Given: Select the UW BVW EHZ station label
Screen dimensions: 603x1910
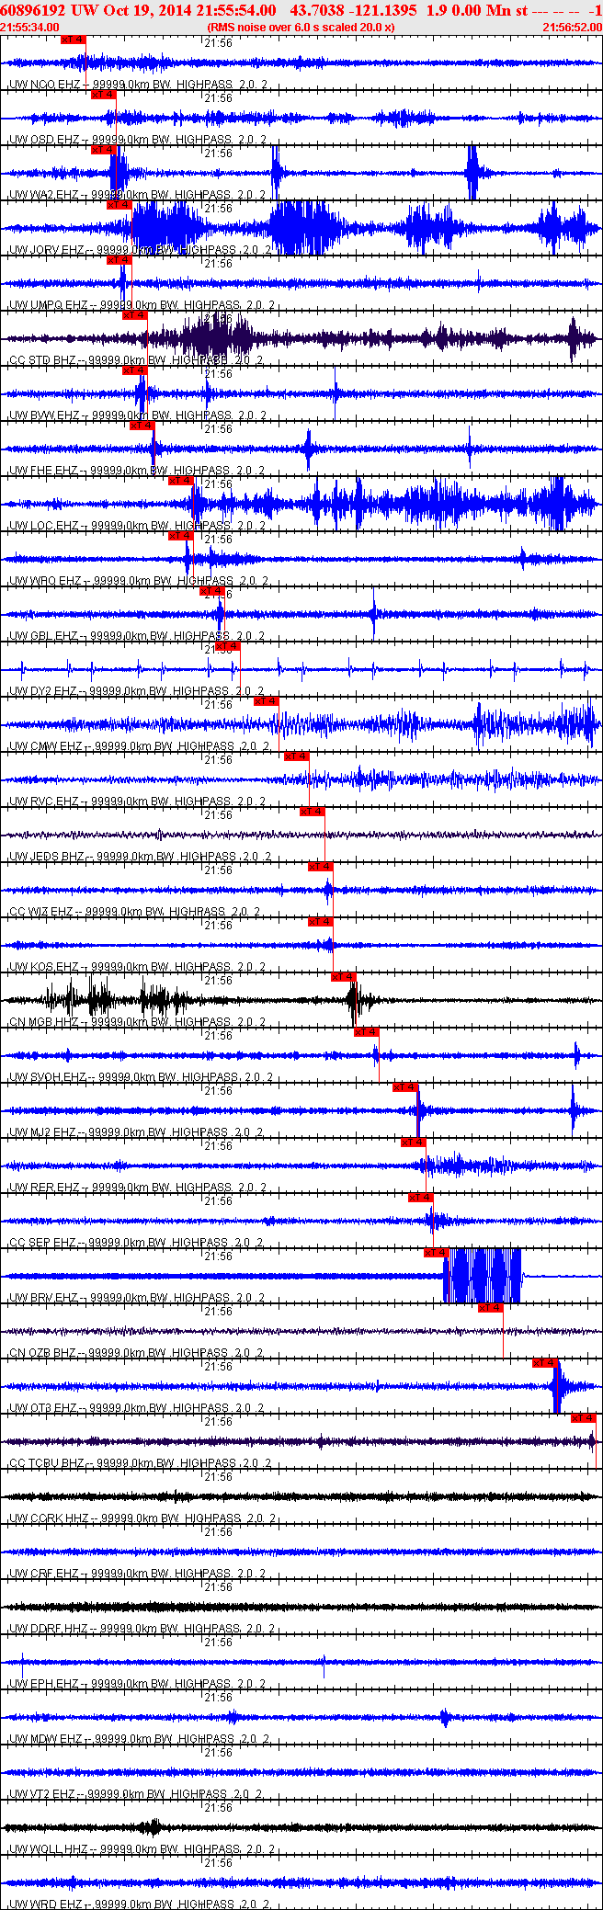Looking at the screenshot, I should click(x=44, y=415).
